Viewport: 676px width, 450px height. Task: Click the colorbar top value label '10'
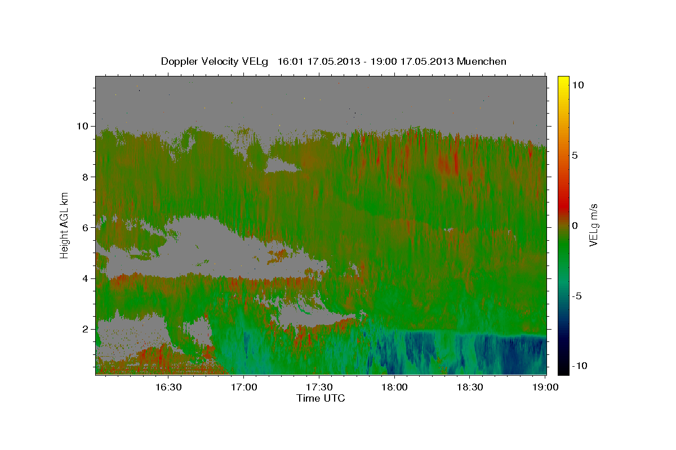click(578, 85)
